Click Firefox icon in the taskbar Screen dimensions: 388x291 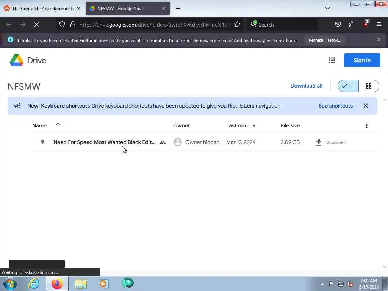coord(57,283)
